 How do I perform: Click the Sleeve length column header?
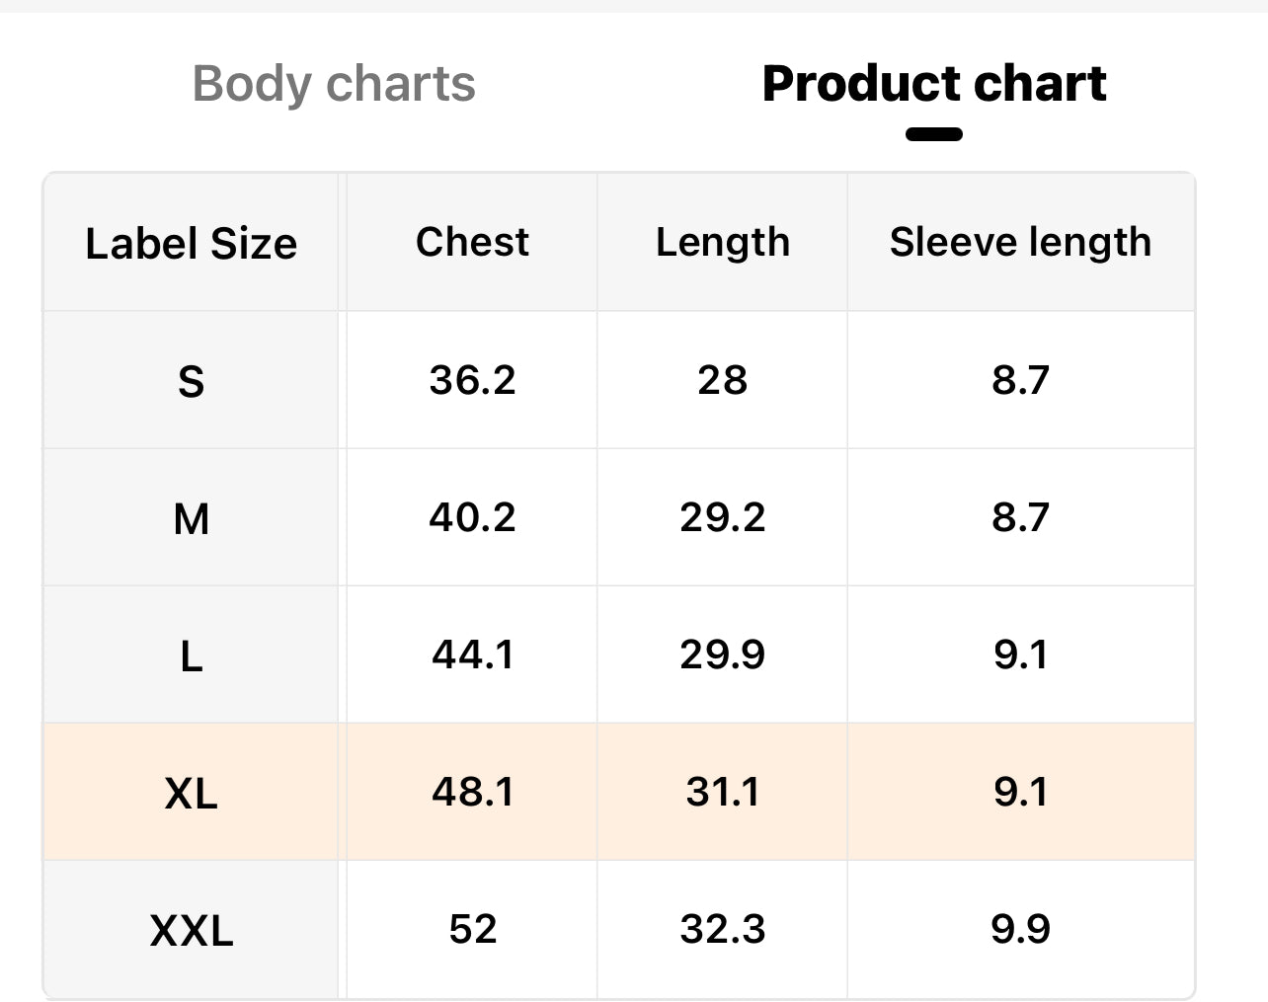click(1020, 243)
